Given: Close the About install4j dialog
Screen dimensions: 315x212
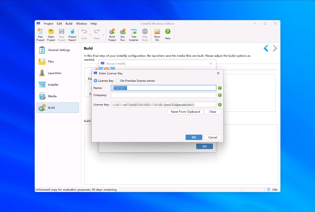Looking at the screenshot, I should tap(211, 64).
